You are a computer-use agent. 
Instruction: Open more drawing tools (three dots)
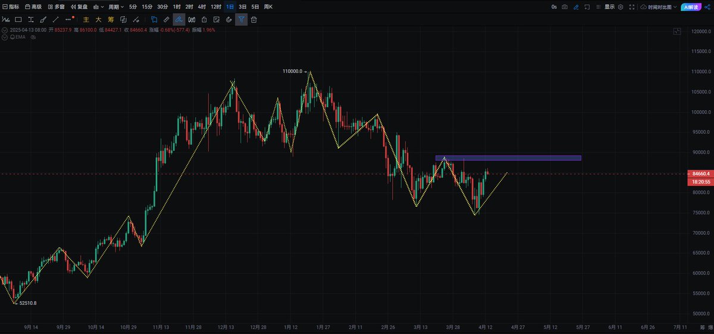pos(68,19)
